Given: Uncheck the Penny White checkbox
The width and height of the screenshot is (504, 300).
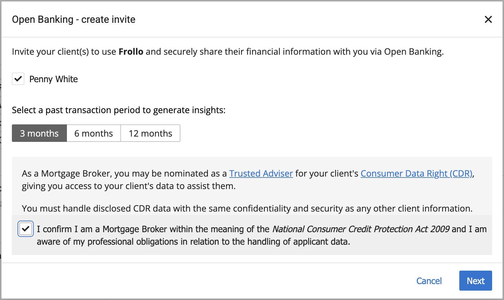Looking at the screenshot, I should tap(18, 79).
